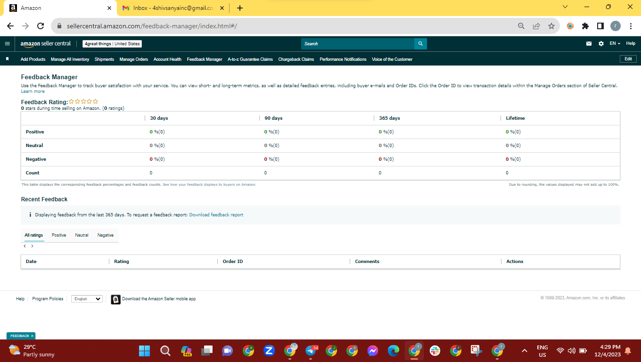Open the English language select box
The width and height of the screenshot is (641, 362).
coord(87,299)
